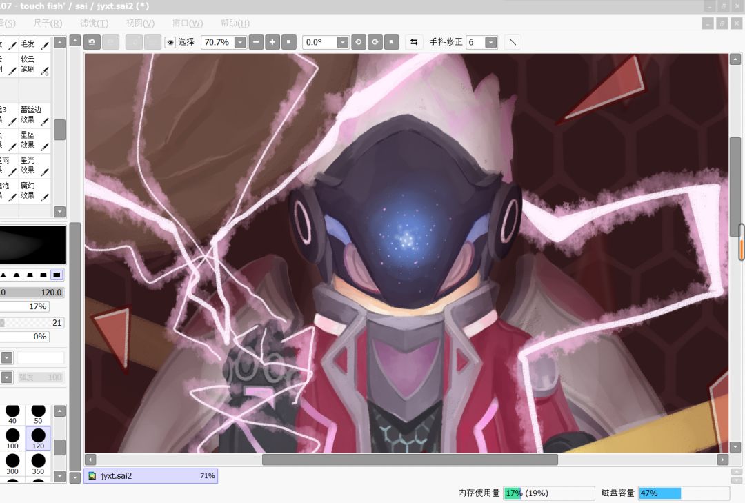Select the 300 brush size preset
The image size is (745, 503).
tap(12, 463)
